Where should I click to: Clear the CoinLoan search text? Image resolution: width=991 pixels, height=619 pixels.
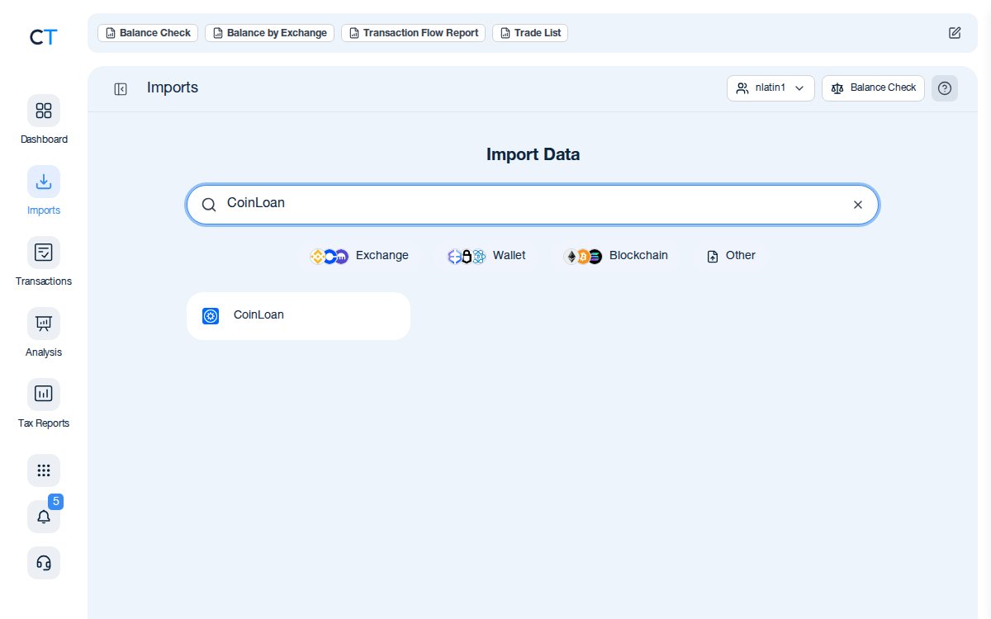pos(858,205)
